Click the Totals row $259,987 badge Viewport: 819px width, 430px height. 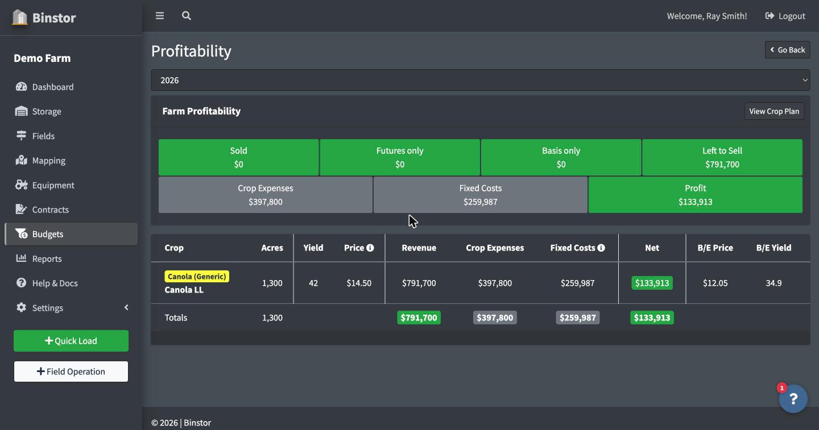[x=577, y=318]
